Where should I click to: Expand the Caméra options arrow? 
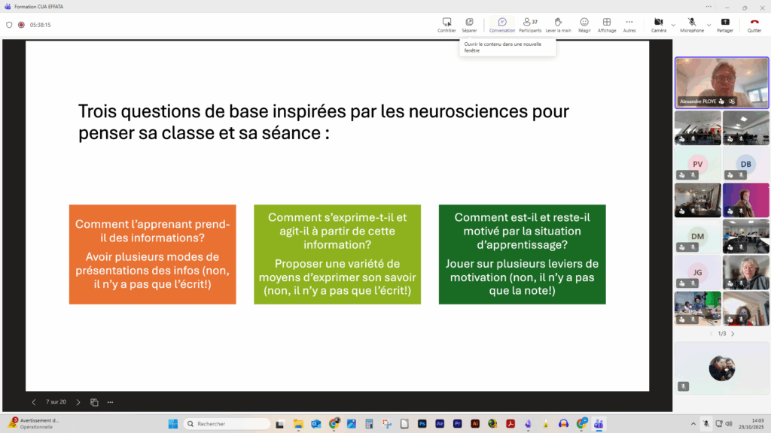coord(672,24)
